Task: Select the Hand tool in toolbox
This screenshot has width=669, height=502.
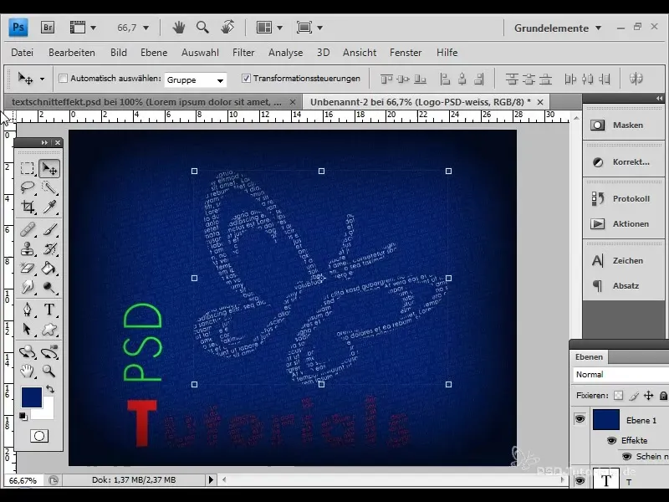Action: click(28, 371)
